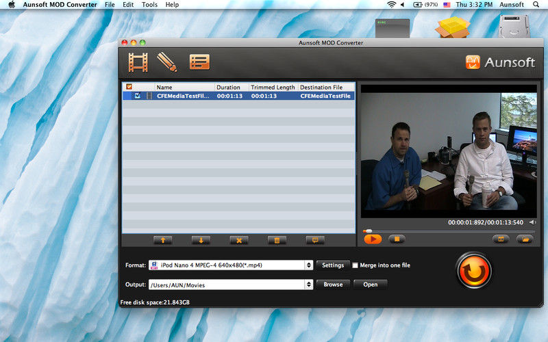Viewport: 548px width, 342px height.
Task: Click the volume icon in menu bar
Action: (403, 5)
